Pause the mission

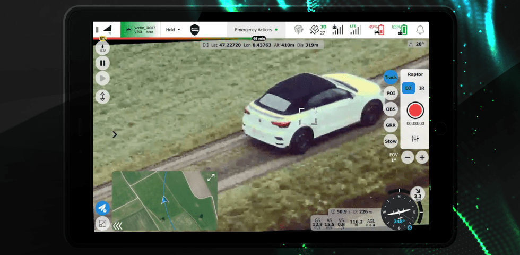(102, 63)
